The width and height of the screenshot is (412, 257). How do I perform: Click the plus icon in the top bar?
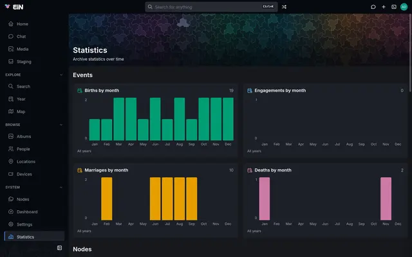click(384, 7)
